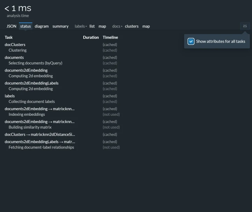Screen dimensions: 252x212
Task: Click the documents task name
Action: [x=14, y=58]
